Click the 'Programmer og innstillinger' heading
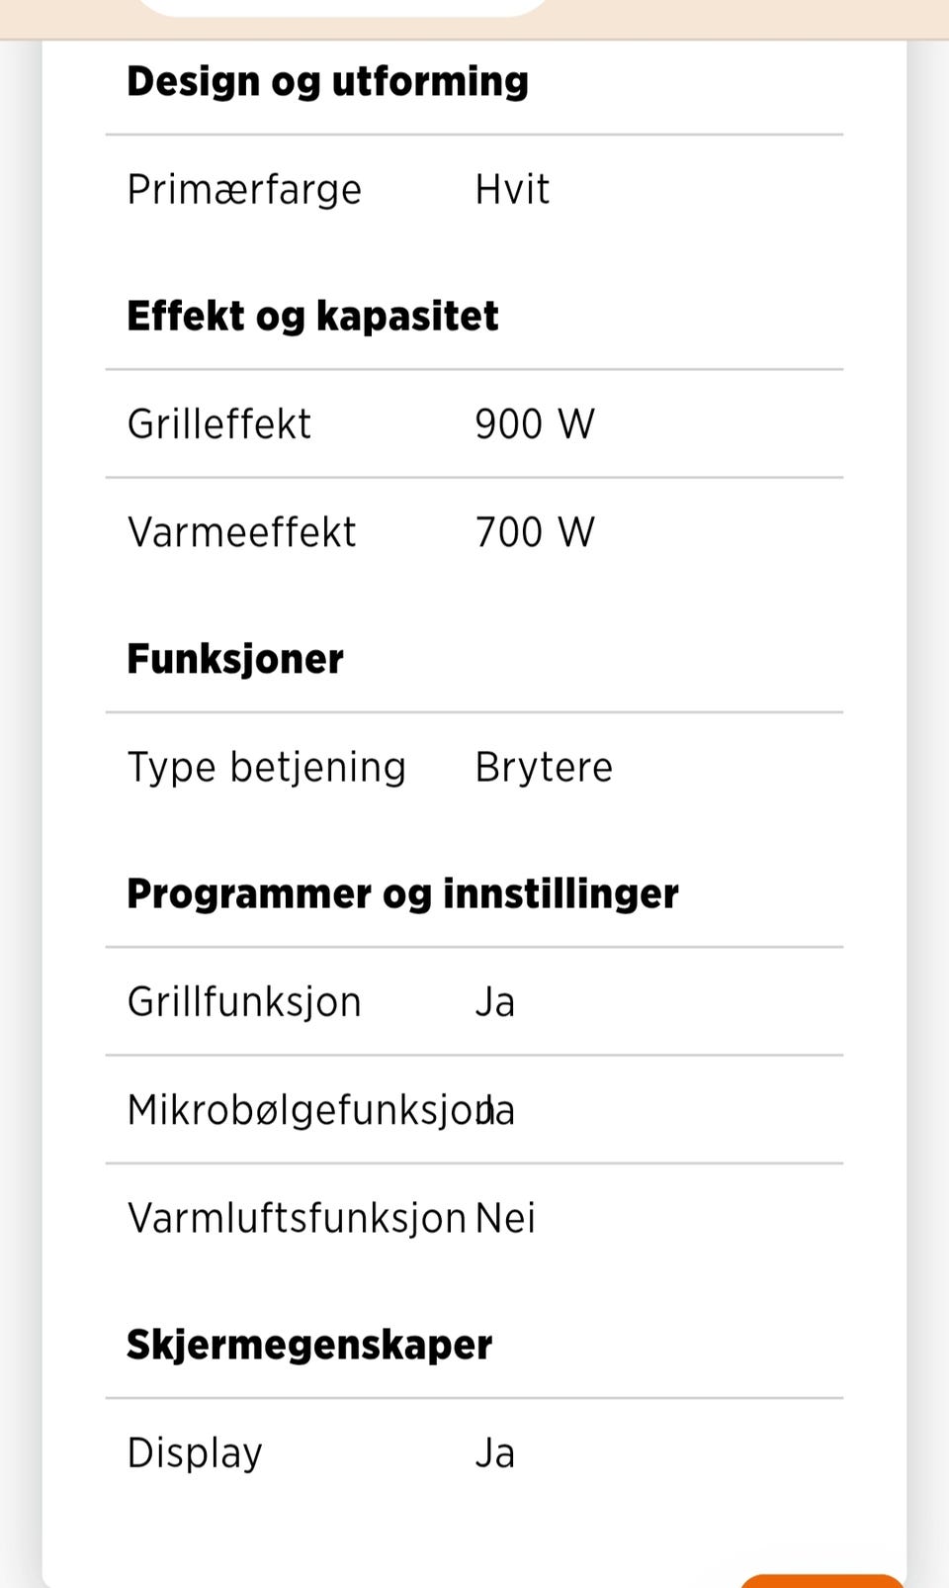The image size is (949, 1588). tap(402, 894)
